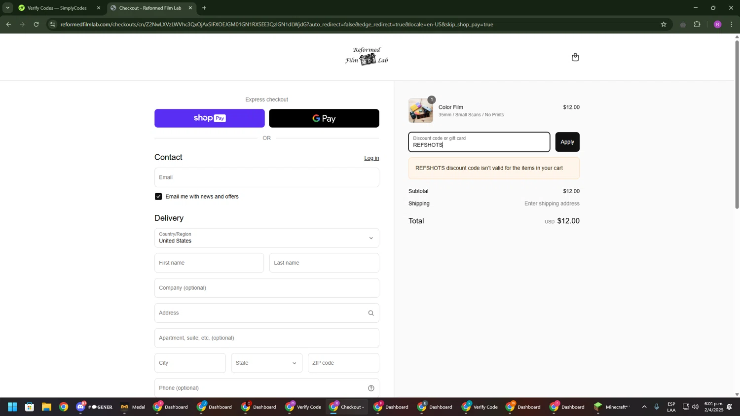Click the Enter shipping address text
The width and height of the screenshot is (740, 416).
click(x=552, y=204)
